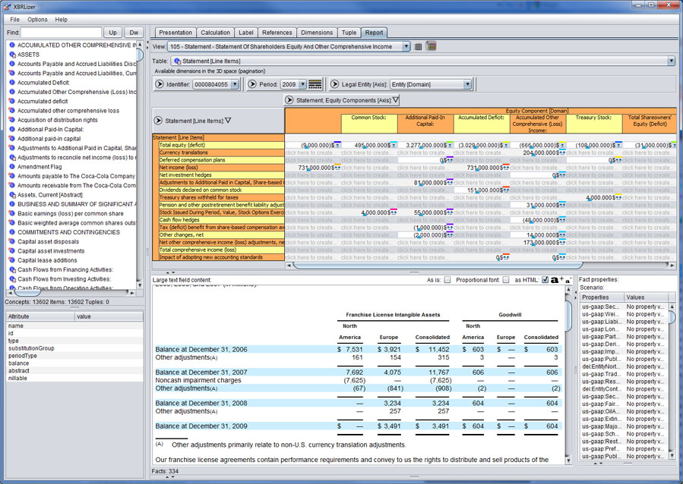Viewport: 683px width, 484px height.
Task: Toggle the As is checkbox
Action: pyautogui.click(x=447, y=280)
